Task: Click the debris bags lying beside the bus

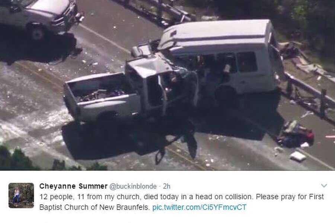Action: pyautogui.click(x=296, y=135)
